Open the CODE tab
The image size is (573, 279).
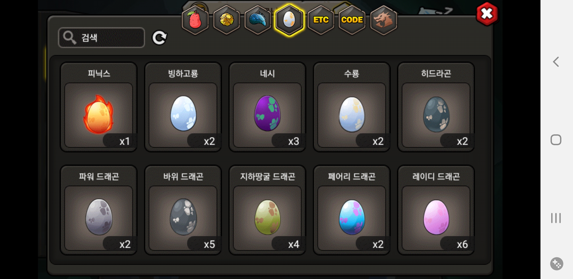coord(352,20)
